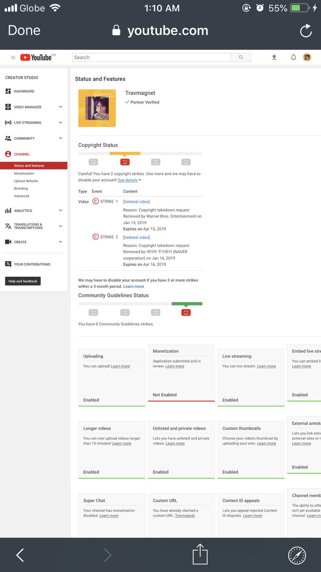Click the Strike 1 copyright circle icon
321x572 pixels.
pos(96,202)
